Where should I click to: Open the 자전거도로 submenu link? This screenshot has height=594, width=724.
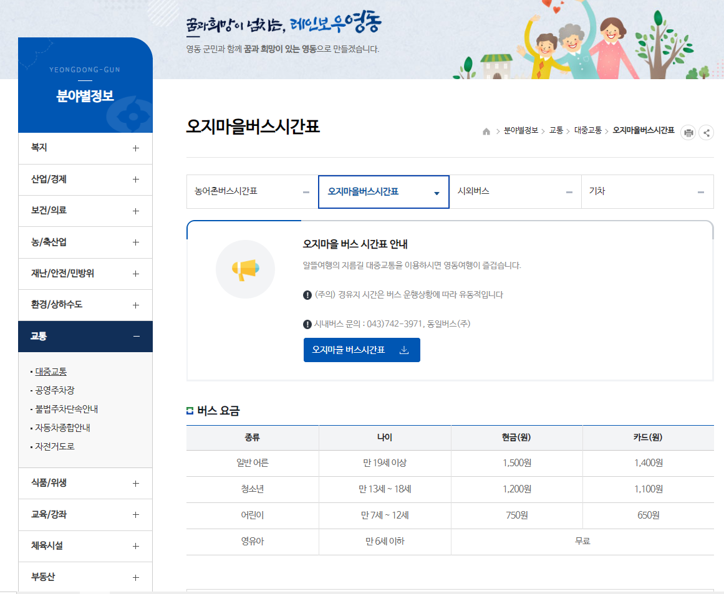54,446
